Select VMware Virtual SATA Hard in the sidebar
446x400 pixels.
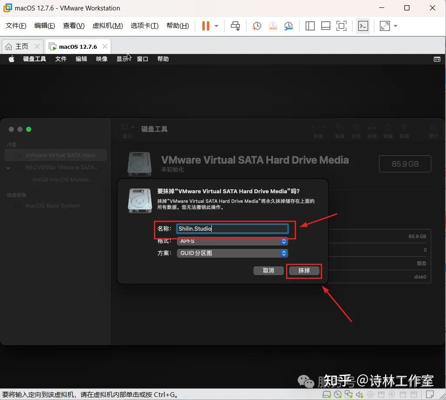point(56,155)
